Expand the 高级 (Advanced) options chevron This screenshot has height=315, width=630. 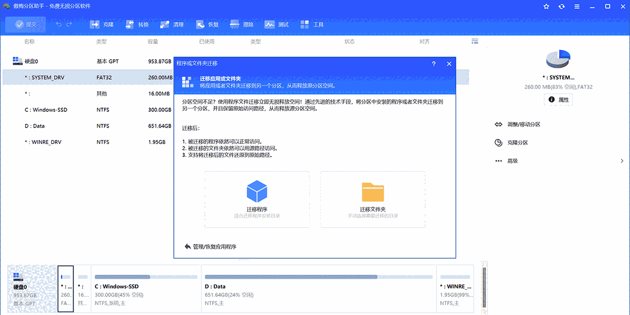point(622,161)
